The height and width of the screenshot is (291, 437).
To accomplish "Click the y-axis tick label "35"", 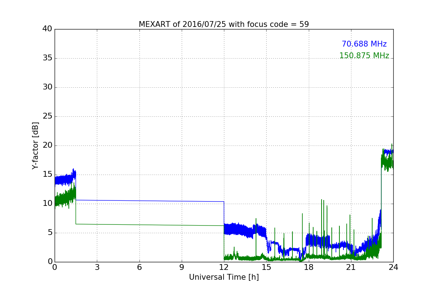I will 47,58.
